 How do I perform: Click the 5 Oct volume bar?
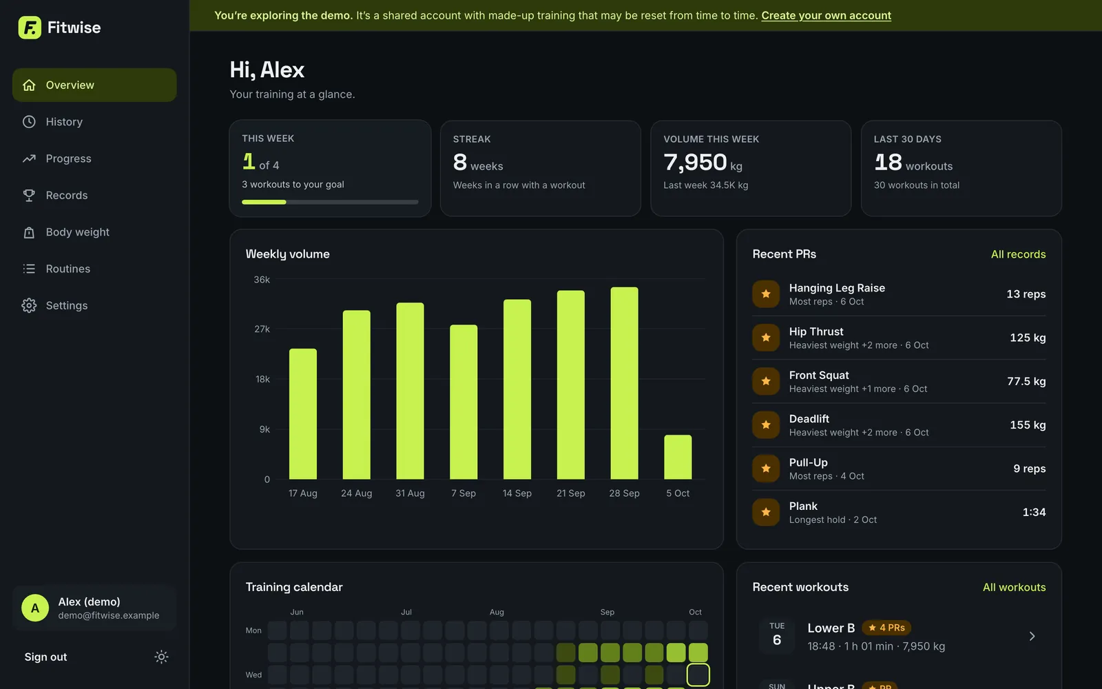point(678,457)
